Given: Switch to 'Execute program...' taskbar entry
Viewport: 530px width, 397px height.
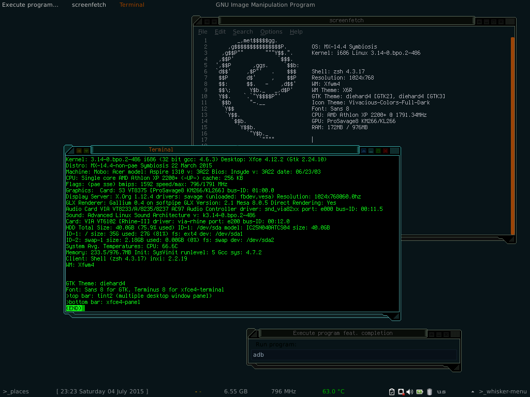Looking at the screenshot, I should click(x=30, y=5).
